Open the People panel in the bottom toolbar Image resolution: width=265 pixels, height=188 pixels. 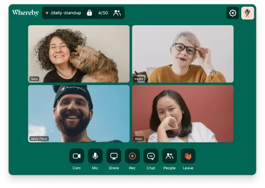point(170,156)
